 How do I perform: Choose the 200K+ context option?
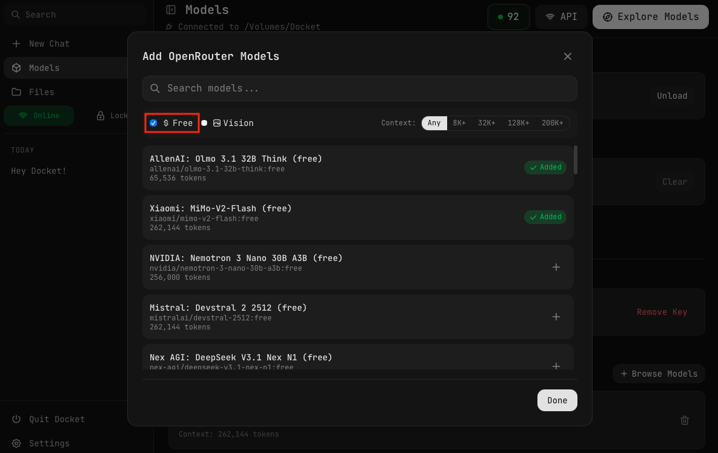coord(552,123)
